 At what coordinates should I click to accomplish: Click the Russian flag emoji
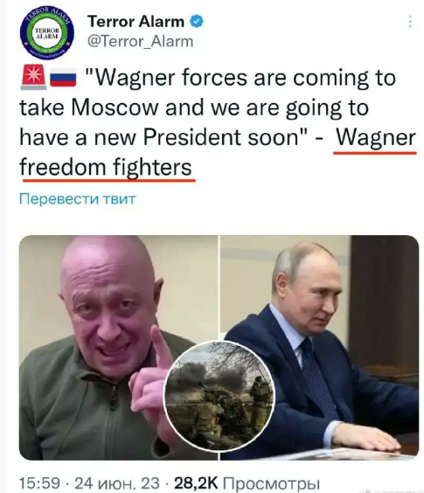click(x=63, y=77)
